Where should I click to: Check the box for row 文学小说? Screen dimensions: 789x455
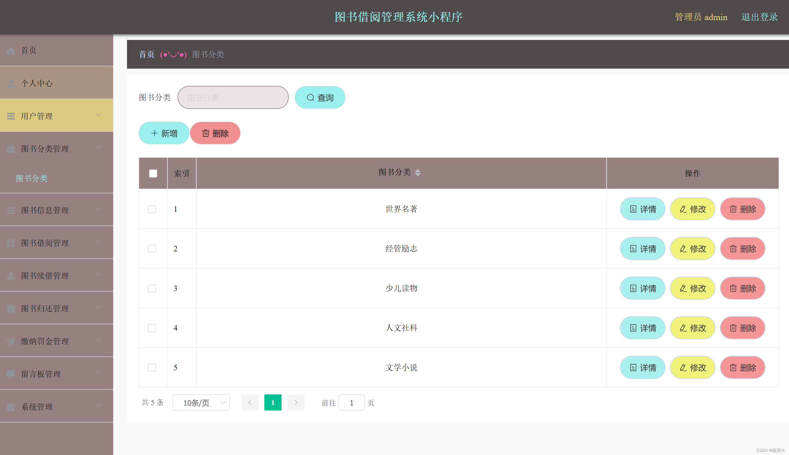pyautogui.click(x=152, y=367)
